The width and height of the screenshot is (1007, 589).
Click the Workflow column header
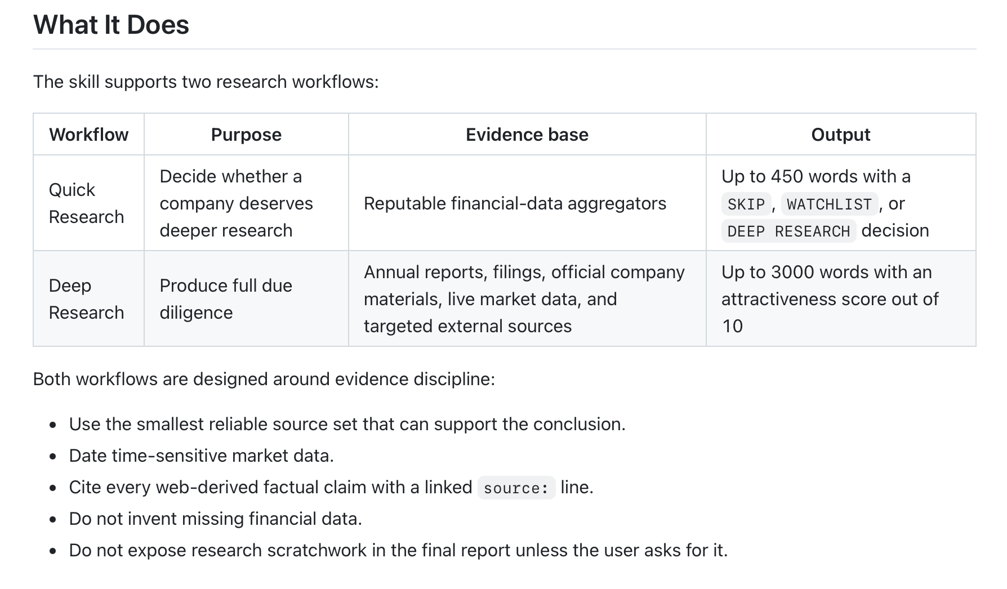click(x=88, y=135)
